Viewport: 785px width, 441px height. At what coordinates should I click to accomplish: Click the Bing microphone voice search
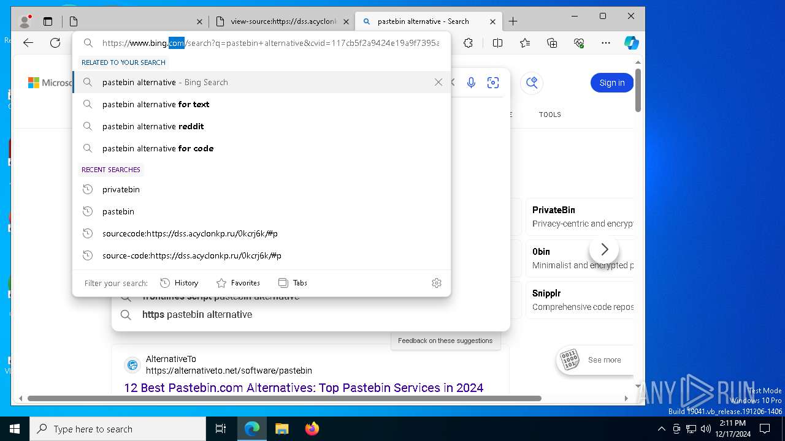click(471, 83)
